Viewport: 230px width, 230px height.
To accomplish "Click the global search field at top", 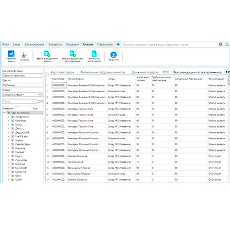I will point(169,45).
